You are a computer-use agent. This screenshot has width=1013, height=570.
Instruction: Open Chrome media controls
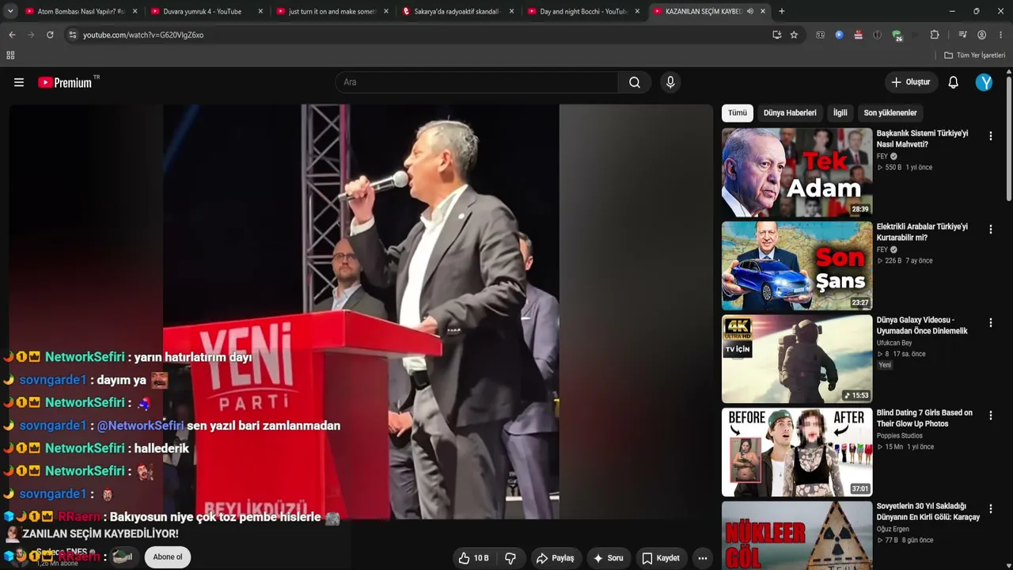962,35
